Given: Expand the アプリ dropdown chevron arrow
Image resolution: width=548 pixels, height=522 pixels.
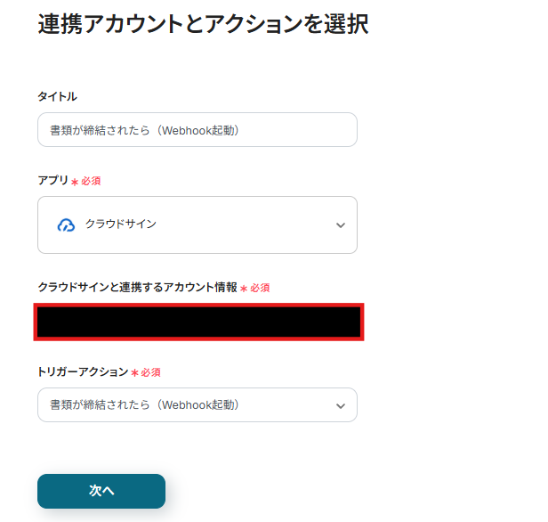Looking at the screenshot, I should point(340,225).
